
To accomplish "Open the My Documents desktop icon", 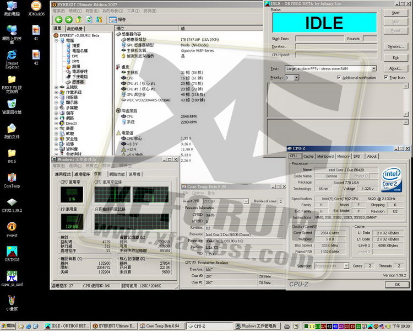I will coord(12,131).
